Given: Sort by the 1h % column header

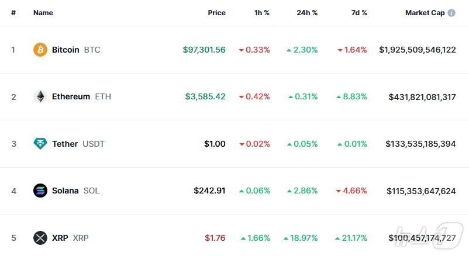Looking at the screenshot, I should coord(261,12).
